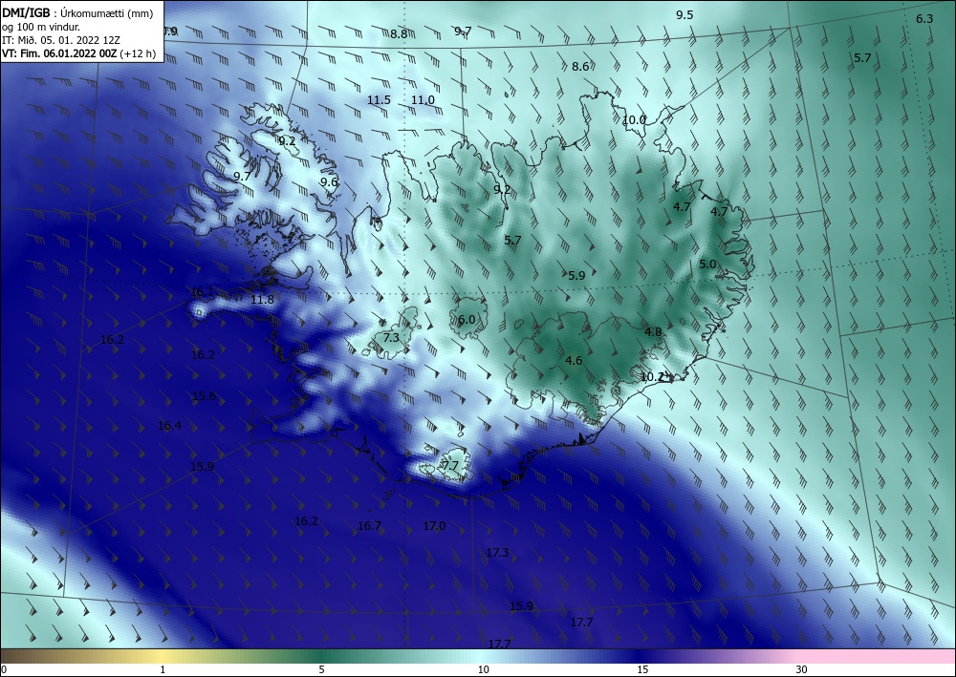956x677 pixels.
Task: Click the 10.2 value label
Action: click(x=652, y=377)
